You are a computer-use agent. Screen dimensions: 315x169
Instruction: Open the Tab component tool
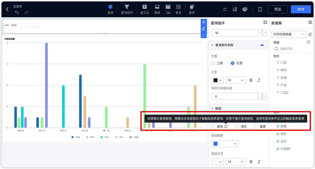(x=168, y=9)
